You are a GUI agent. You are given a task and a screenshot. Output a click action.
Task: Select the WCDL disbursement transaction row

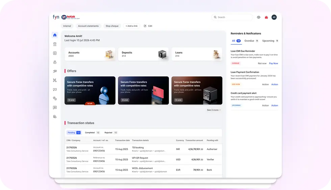tap(143, 170)
